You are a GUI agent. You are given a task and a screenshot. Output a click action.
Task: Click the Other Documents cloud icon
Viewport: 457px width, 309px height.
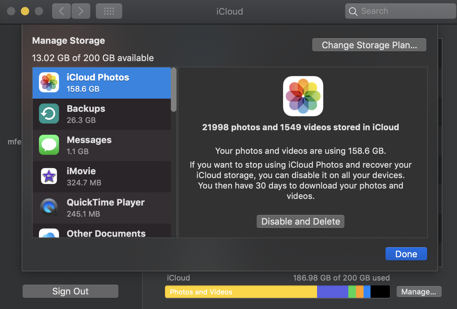point(49,233)
